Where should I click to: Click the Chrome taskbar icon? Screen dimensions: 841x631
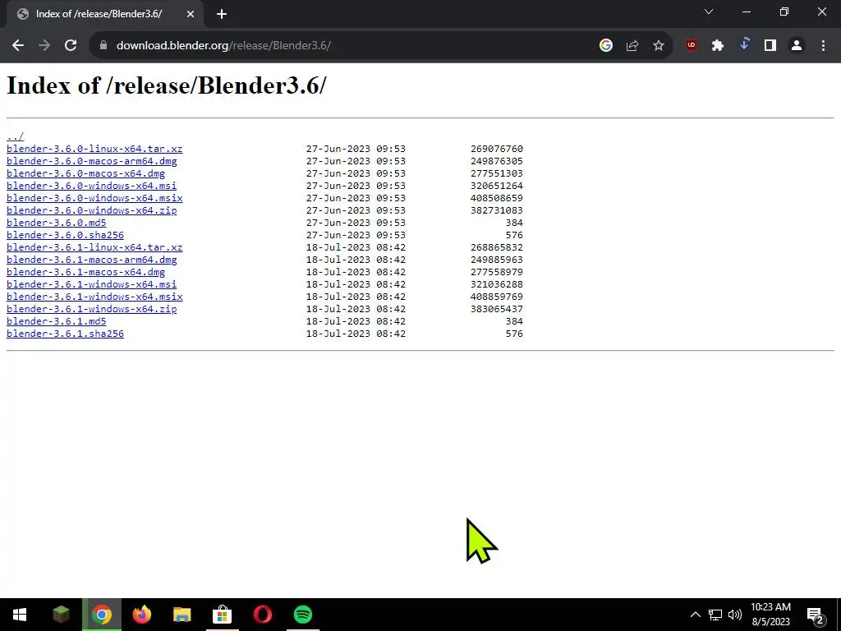pos(101,615)
